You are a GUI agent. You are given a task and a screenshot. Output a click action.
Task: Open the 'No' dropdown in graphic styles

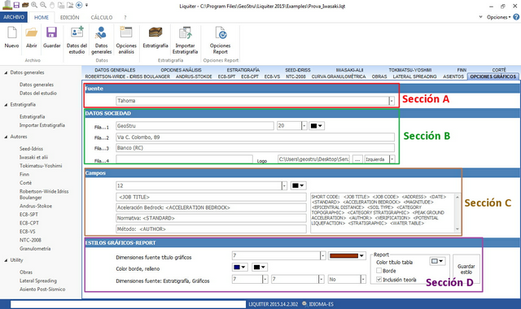coord(363,280)
